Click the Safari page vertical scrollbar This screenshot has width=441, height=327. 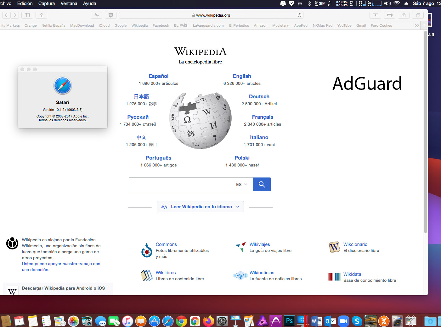[x=426, y=132]
